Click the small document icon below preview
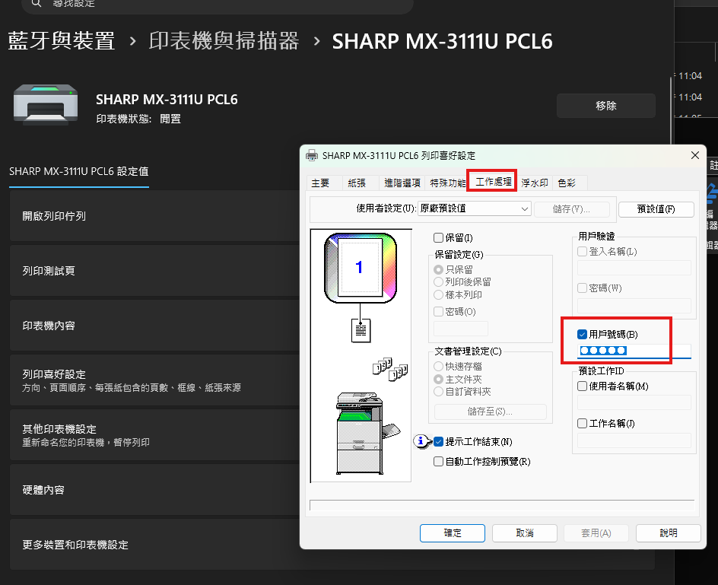 361,330
